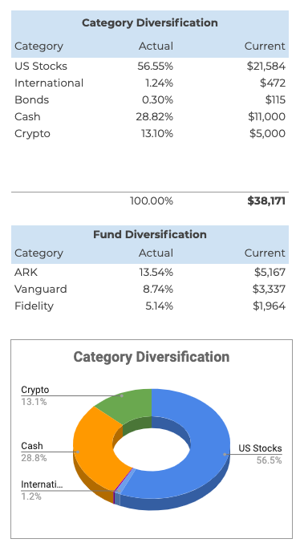Select the Category Diversification table header
The width and height of the screenshot is (300, 547).
click(150, 22)
